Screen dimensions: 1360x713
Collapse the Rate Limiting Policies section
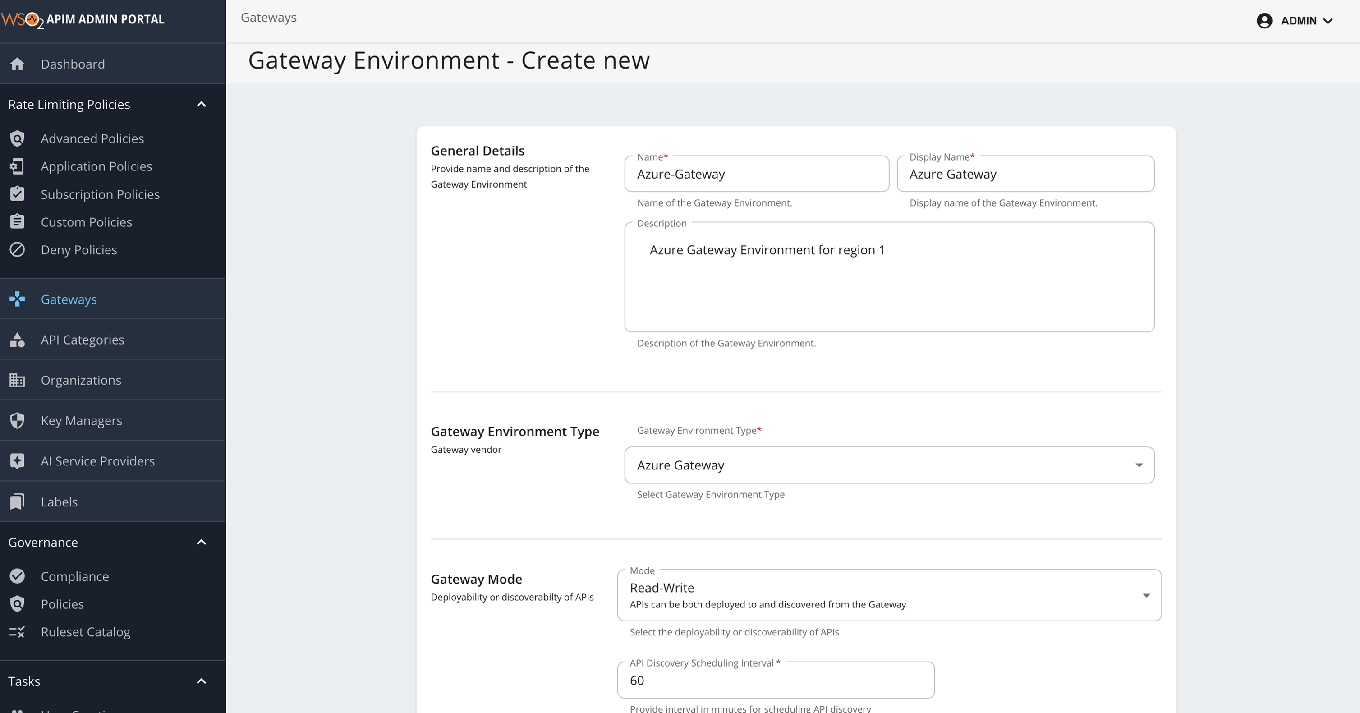(201, 104)
